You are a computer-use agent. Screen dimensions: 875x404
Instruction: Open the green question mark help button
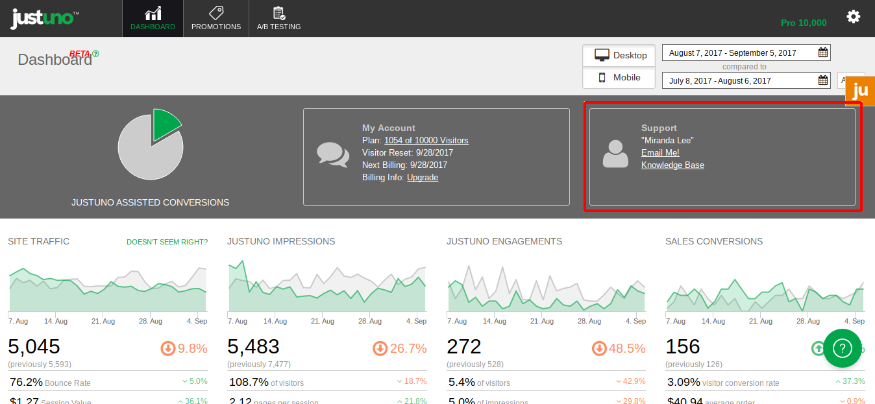[843, 348]
